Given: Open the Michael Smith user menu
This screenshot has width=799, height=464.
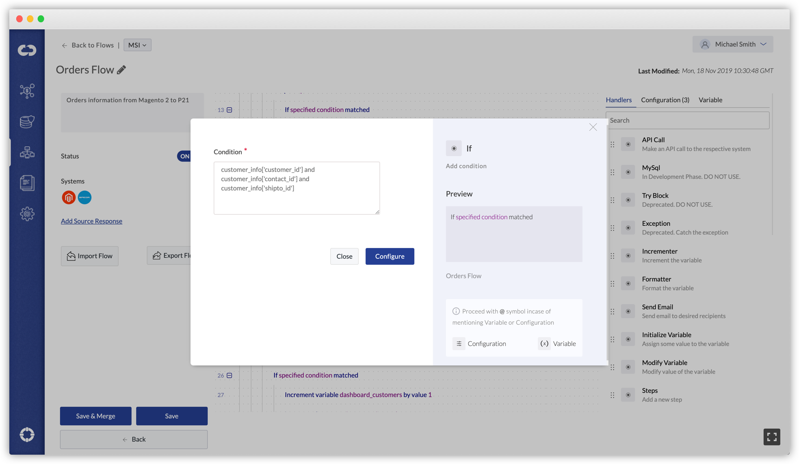Looking at the screenshot, I should point(733,45).
